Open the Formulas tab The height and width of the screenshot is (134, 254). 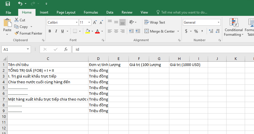point(91,12)
